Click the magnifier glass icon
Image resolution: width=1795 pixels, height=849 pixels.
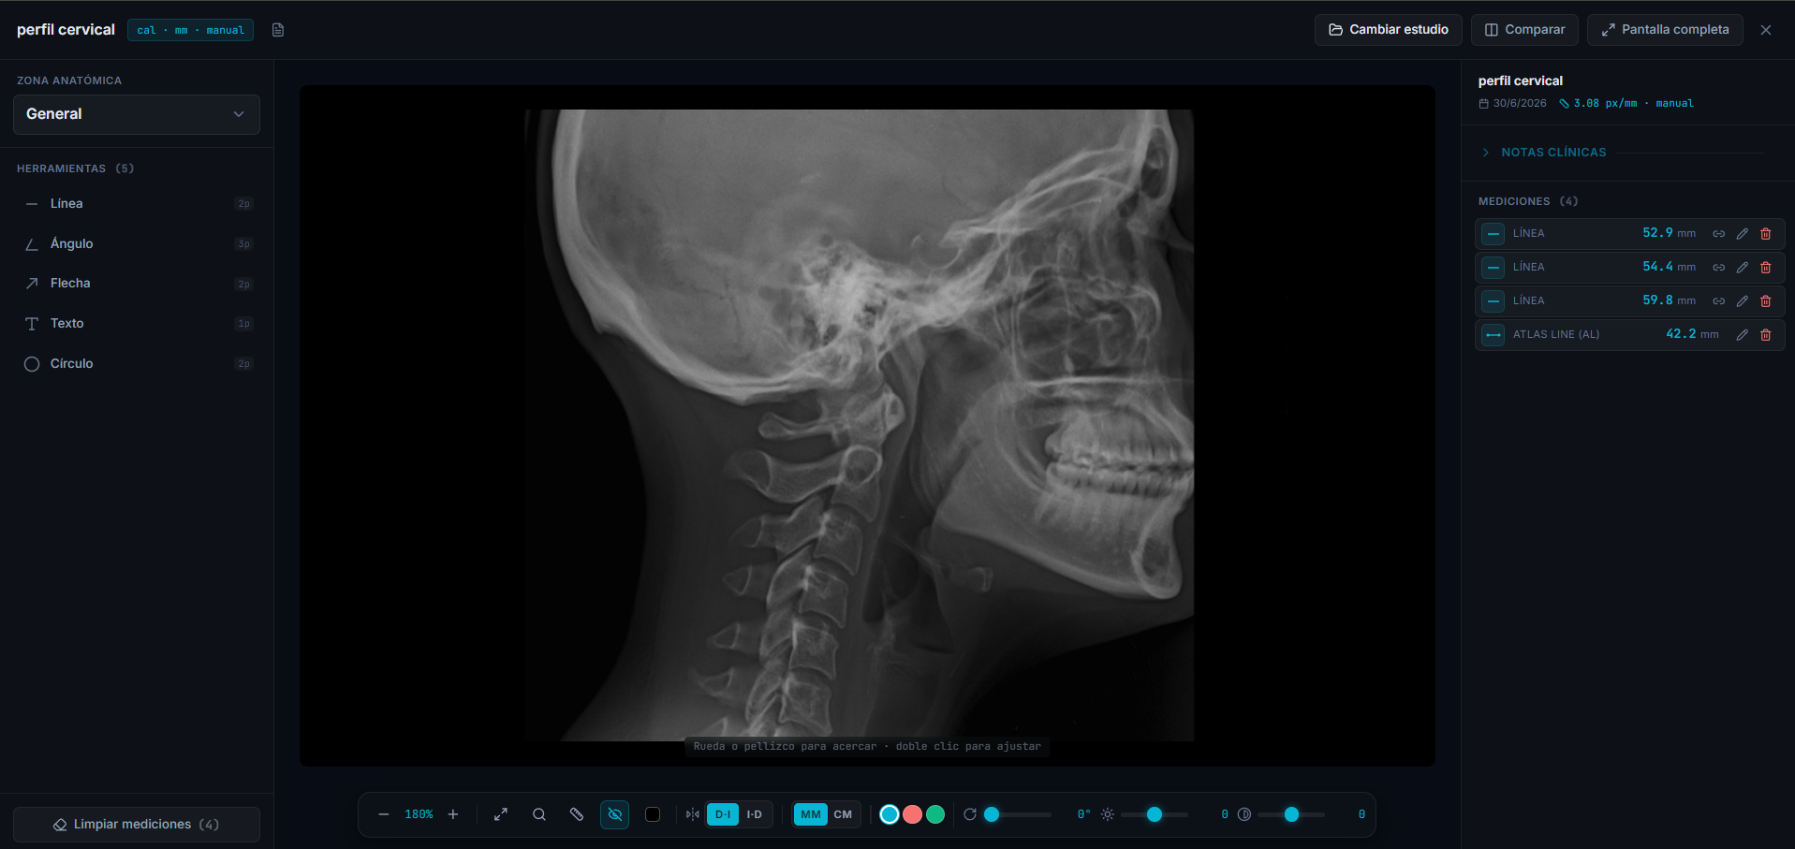click(539, 814)
